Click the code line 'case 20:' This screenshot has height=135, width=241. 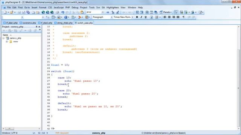(x=64, y=90)
